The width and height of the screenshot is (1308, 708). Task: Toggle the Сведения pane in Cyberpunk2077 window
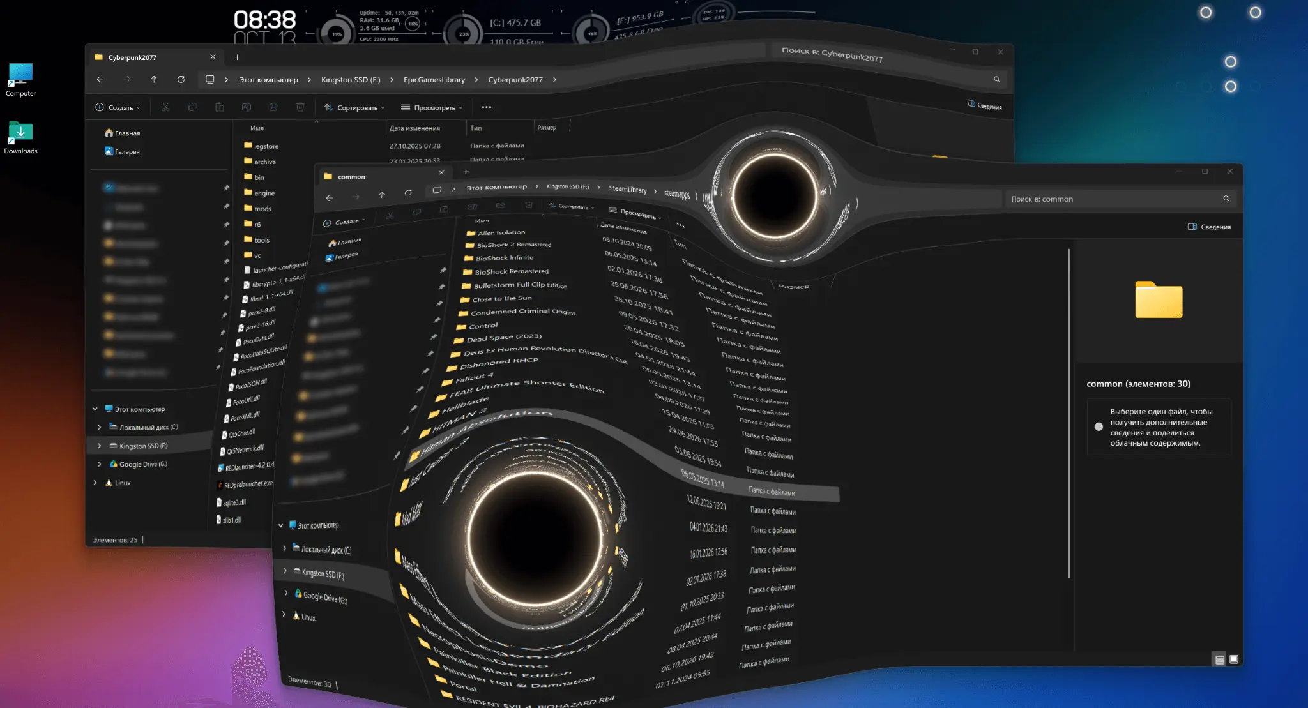(984, 105)
